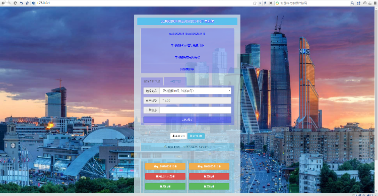Open the dropdown arrow after bookmark star
Image resolution: width=378 pixels, height=196 pixels.
[260, 3]
